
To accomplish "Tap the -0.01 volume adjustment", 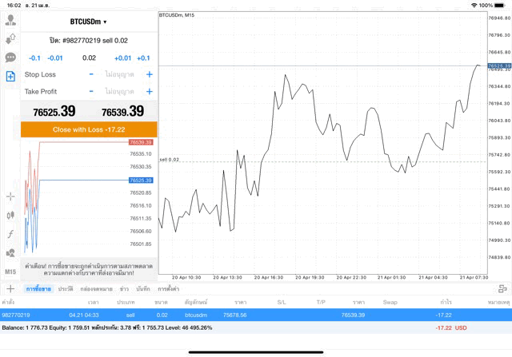I will pos(55,58).
